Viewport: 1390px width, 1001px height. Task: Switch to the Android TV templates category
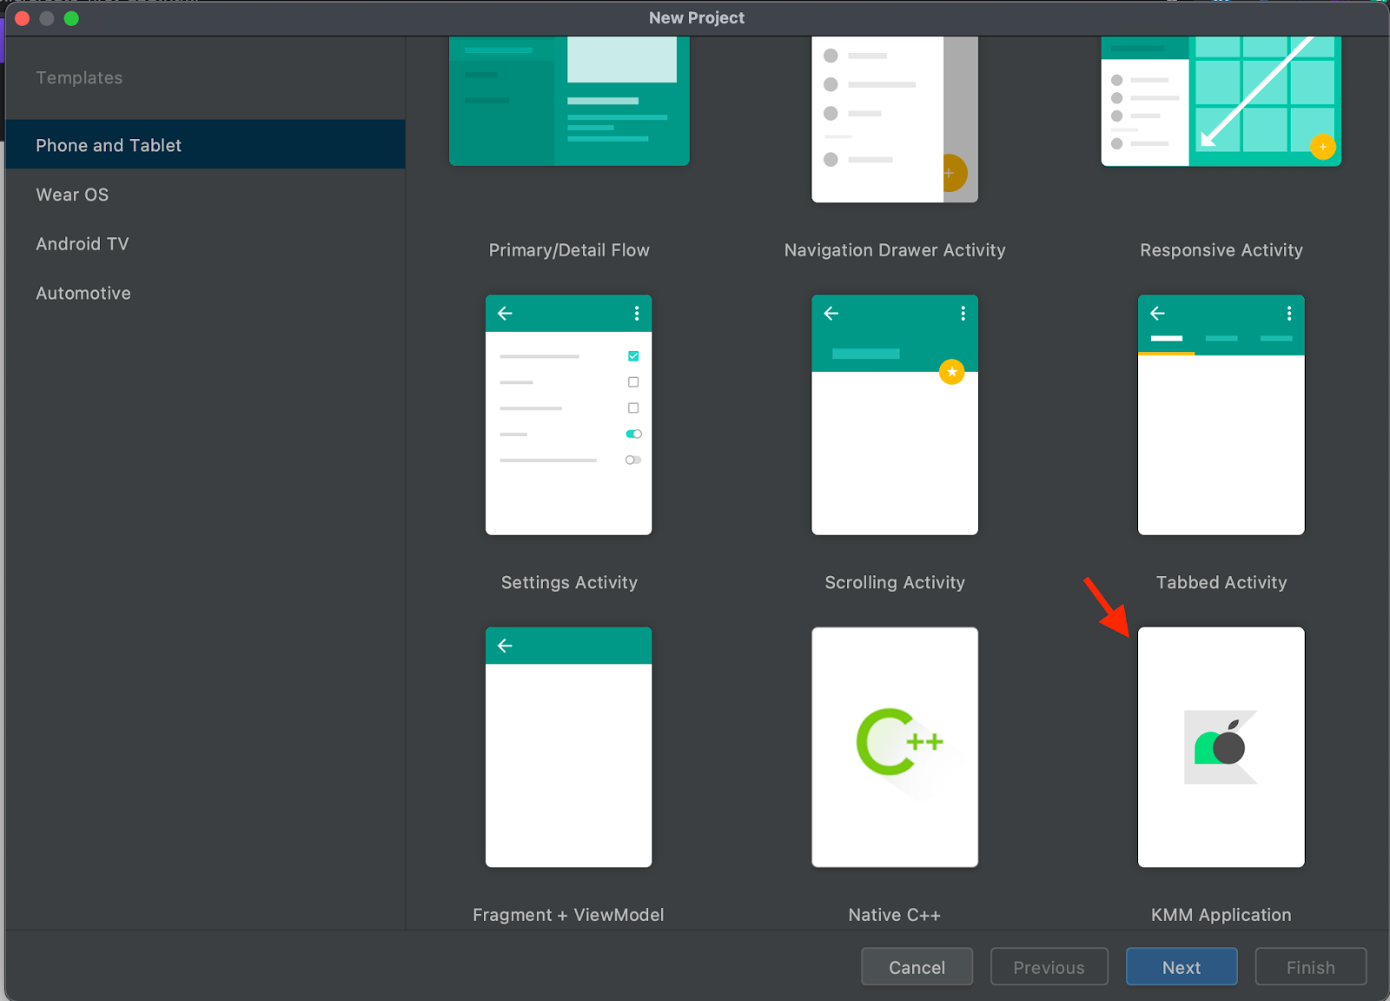205,244
